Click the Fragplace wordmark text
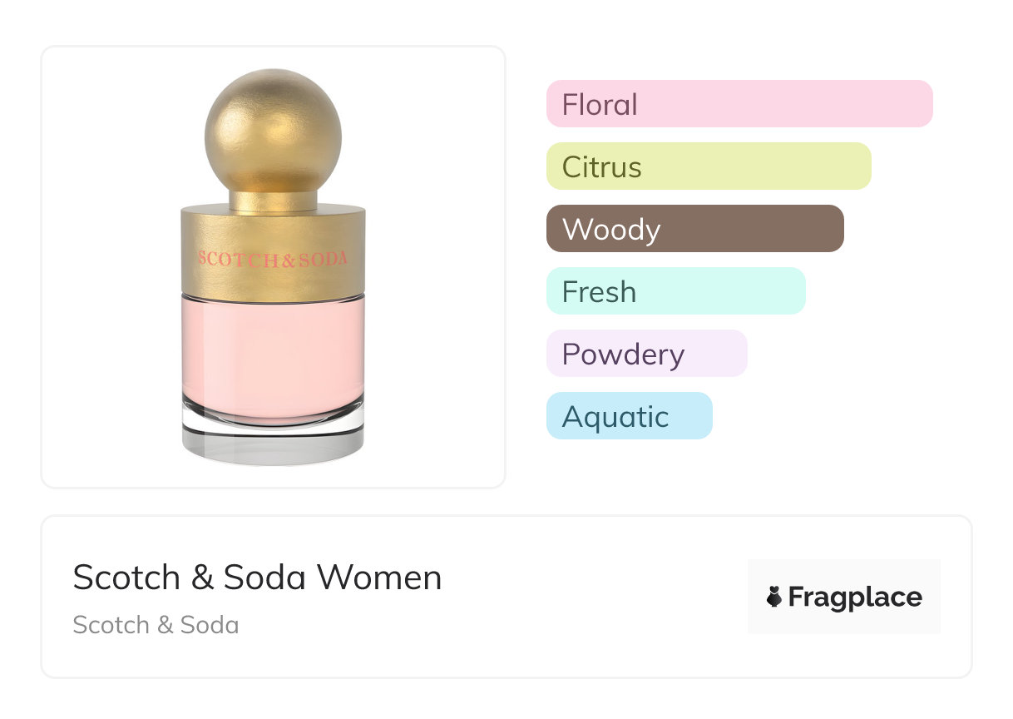The width and height of the screenshot is (1013, 719). [x=855, y=598]
